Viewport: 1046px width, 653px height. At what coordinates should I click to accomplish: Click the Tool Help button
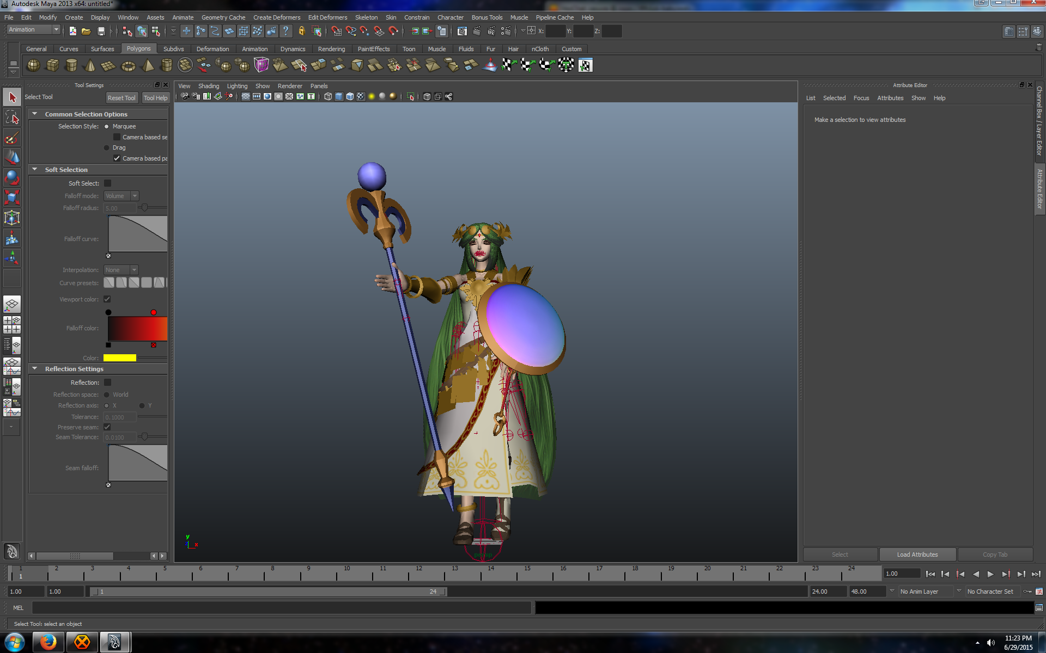click(x=155, y=98)
